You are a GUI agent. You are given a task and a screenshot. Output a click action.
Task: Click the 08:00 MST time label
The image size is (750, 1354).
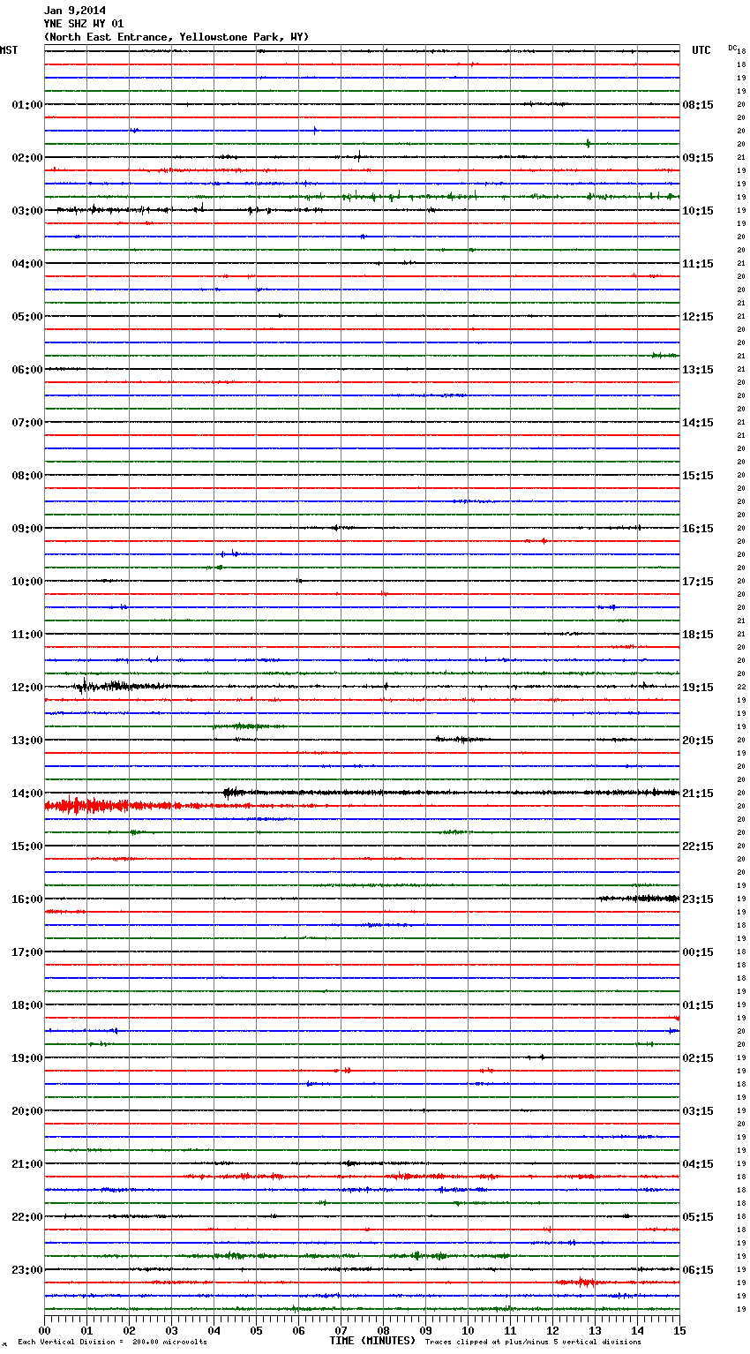click(x=27, y=476)
